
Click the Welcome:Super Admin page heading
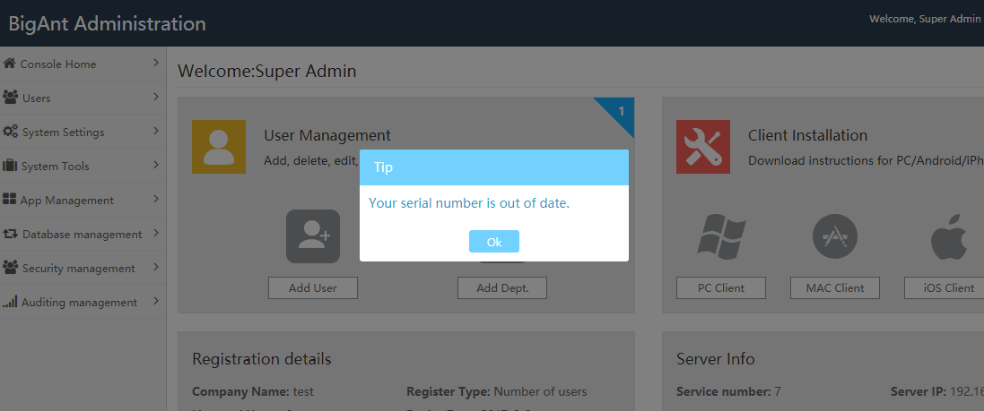coord(266,71)
